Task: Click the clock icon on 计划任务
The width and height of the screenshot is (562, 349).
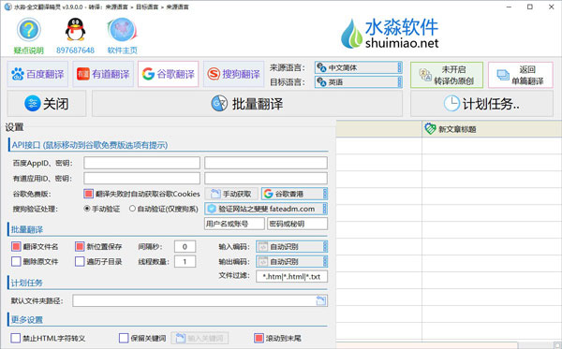Action: click(451, 104)
